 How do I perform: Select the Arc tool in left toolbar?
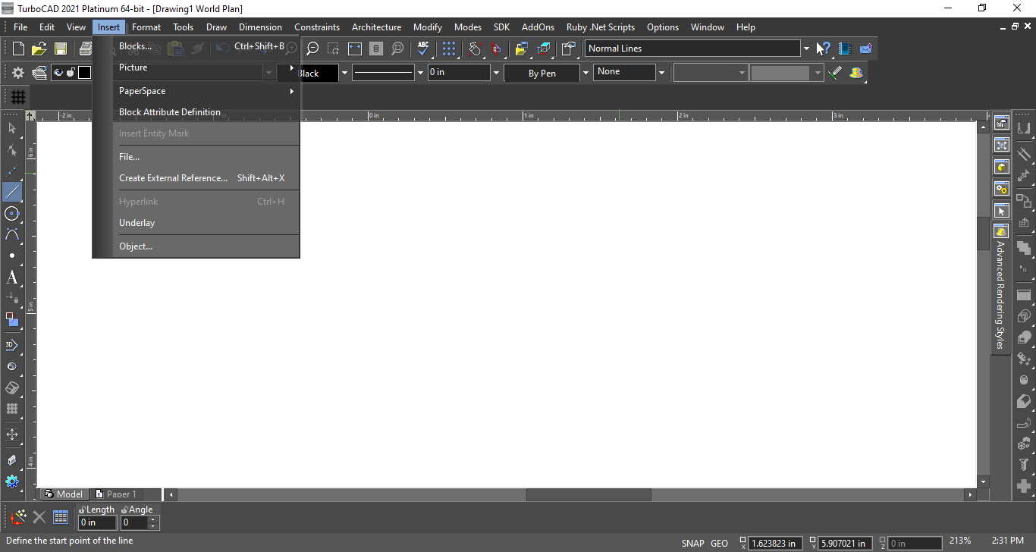pyautogui.click(x=12, y=234)
